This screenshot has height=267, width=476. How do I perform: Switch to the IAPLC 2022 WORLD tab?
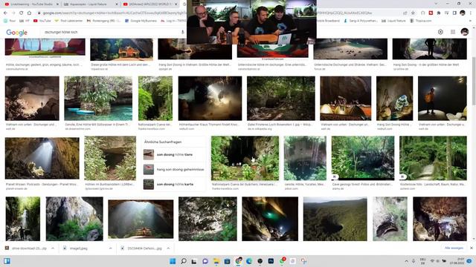147,4
